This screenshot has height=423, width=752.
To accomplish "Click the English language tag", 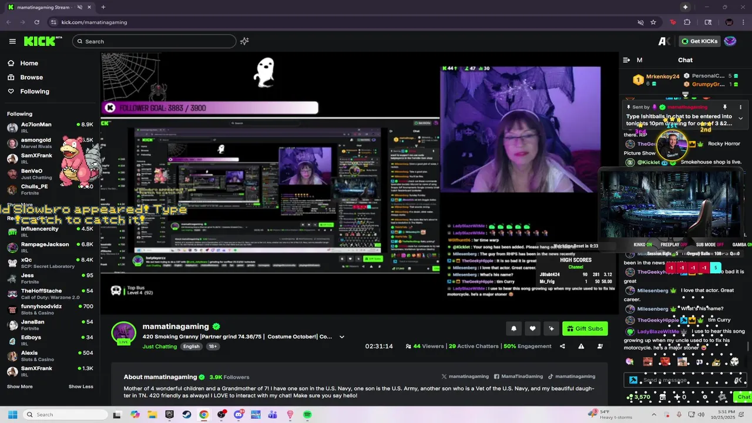I will 191,347.
